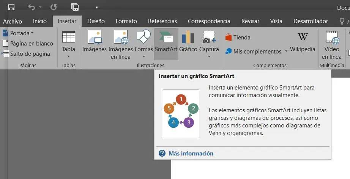Click the Portada page icon
The image size is (350, 179).
pyautogui.click(x=5, y=33)
